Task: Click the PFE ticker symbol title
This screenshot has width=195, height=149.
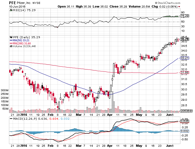Action: (x=12, y=3)
